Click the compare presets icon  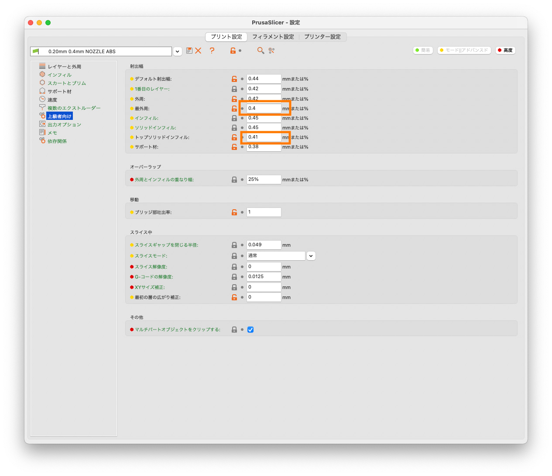click(271, 51)
